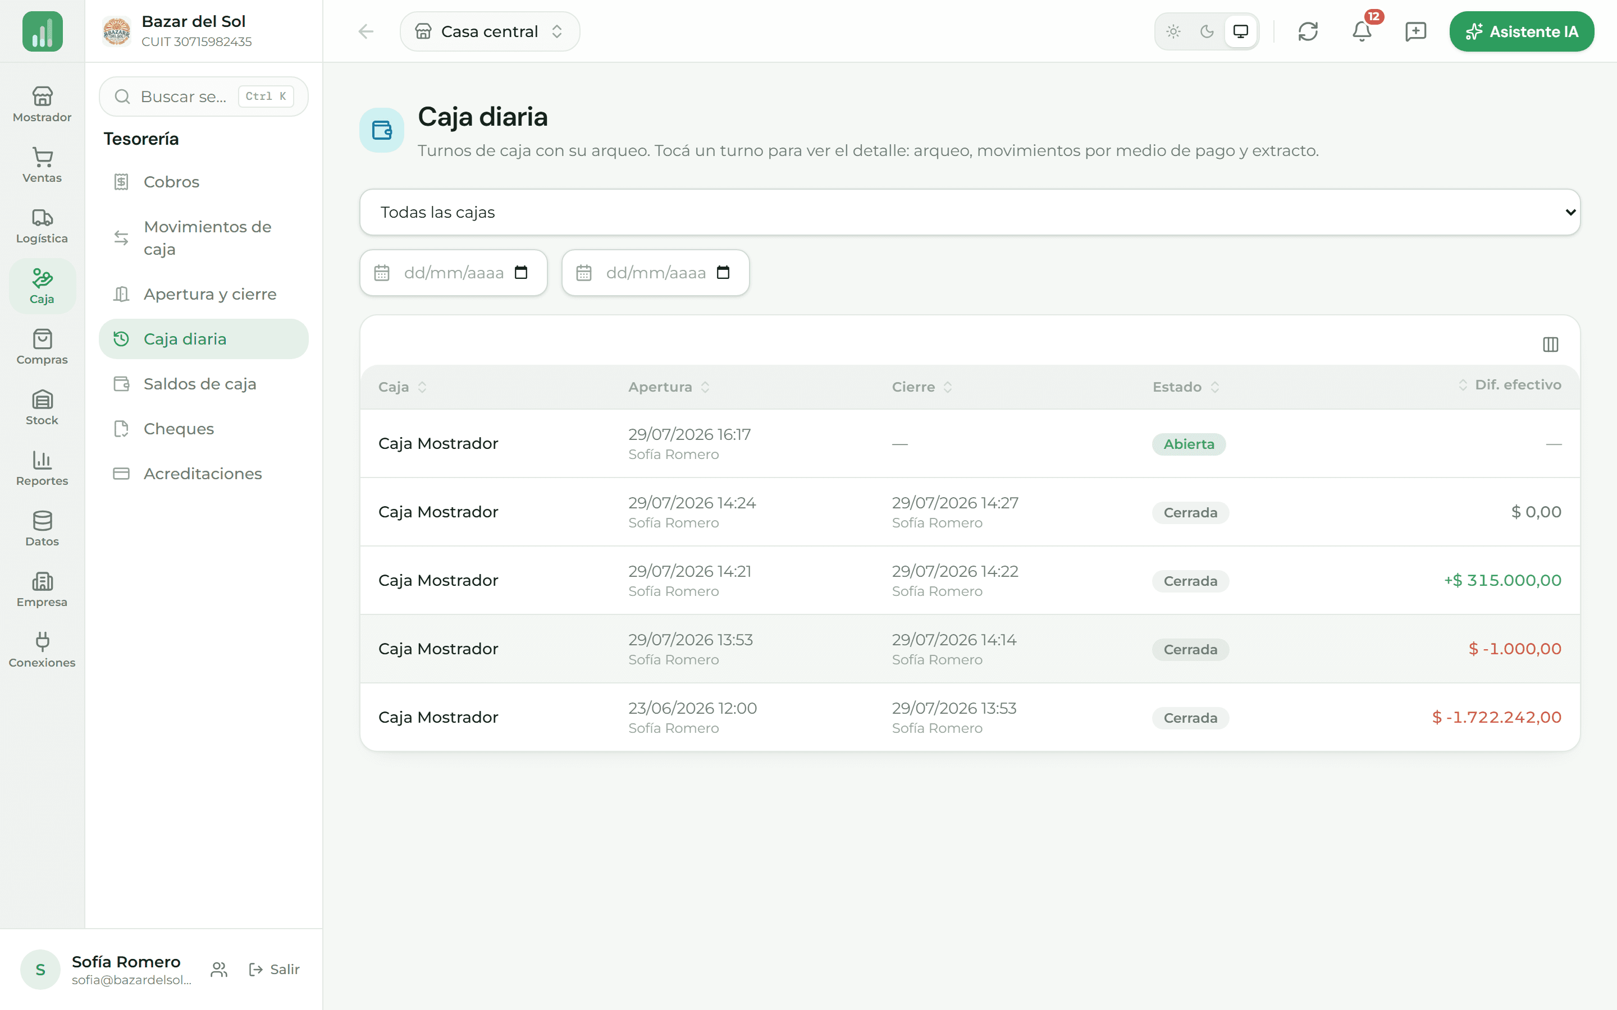
Task: Click the Bazar del Sol company logo
Action: coord(116,31)
